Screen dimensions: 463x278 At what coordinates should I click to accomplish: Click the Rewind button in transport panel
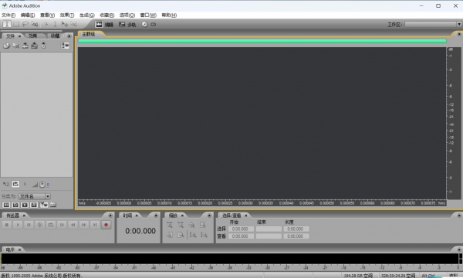pyautogui.click(x=73, y=225)
